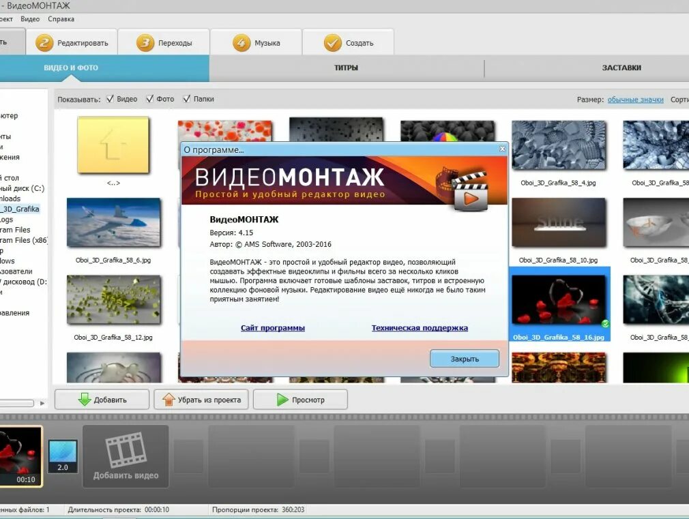Toggle the Фото show checkbox
This screenshot has width=689, height=519.
[150, 99]
